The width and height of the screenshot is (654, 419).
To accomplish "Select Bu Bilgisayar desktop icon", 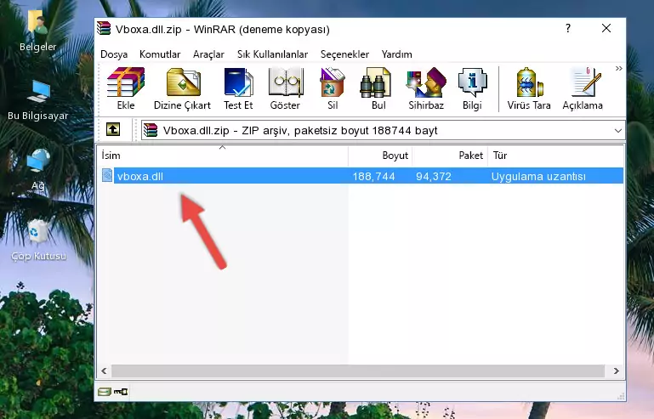I will click(37, 100).
